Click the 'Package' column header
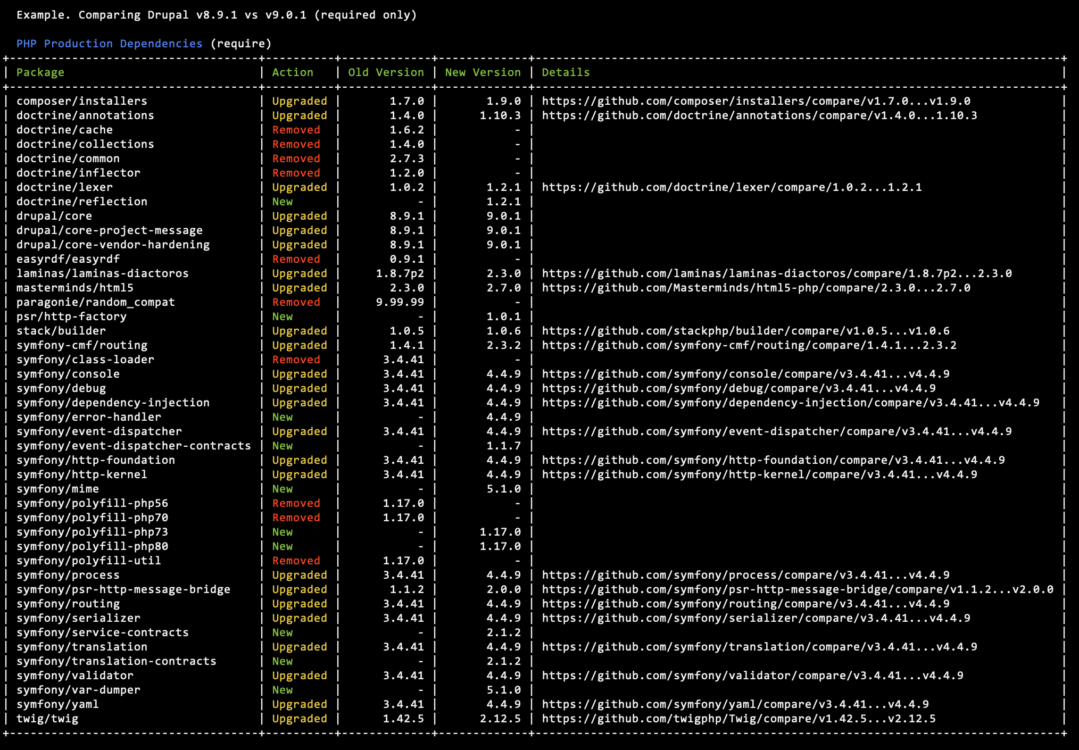The height and width of the screenshot is (750, 1079). click(40, 72)
